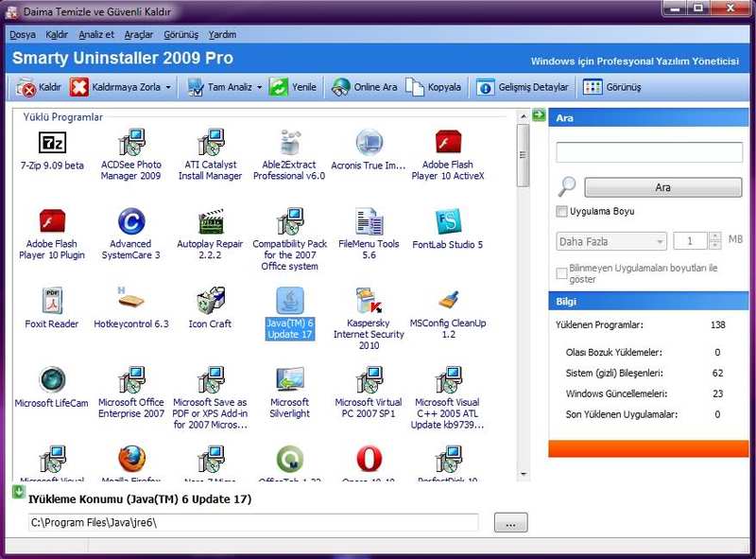
Task: Select the Hotkeycontrol 6.3 icon
Action: click(x=131, y=299)
